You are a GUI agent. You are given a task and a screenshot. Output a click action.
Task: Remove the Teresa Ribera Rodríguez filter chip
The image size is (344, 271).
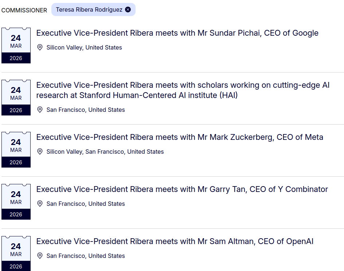pyautogui.click(x=128, y=10)
